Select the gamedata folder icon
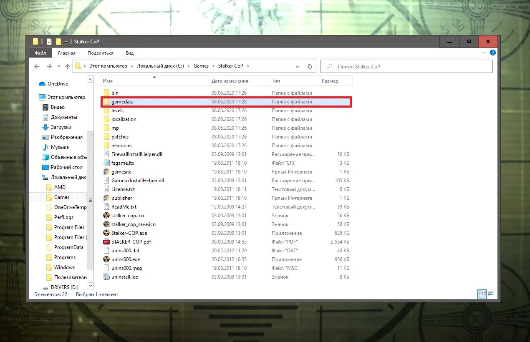The height and width of the screenshot is (342, 530). click(106, 102)
